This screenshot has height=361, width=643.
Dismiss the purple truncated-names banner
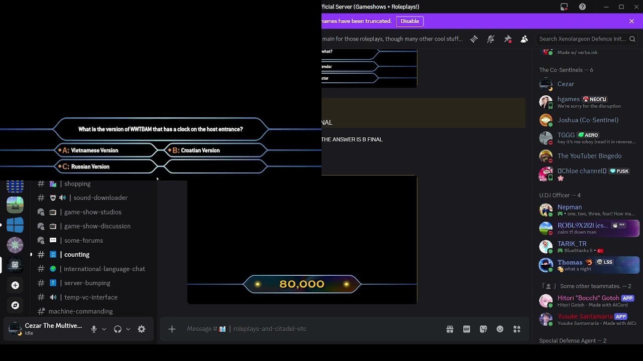tap(632, 21)
